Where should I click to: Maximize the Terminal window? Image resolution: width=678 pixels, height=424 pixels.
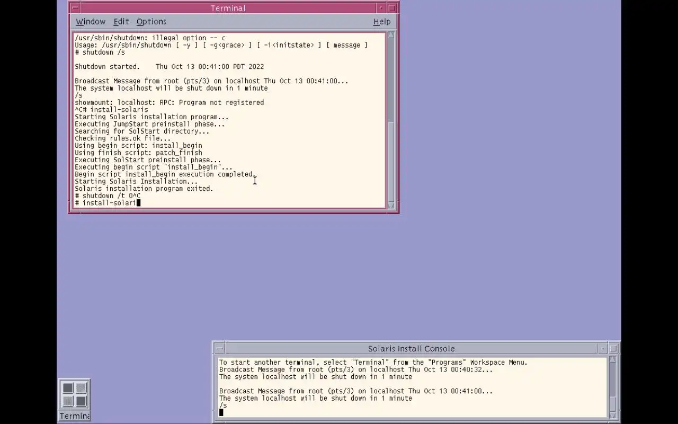[x=392, y=8]
